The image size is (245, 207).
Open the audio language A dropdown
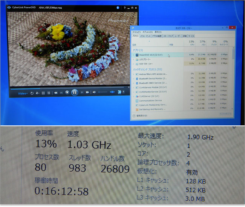pos(37,93)
